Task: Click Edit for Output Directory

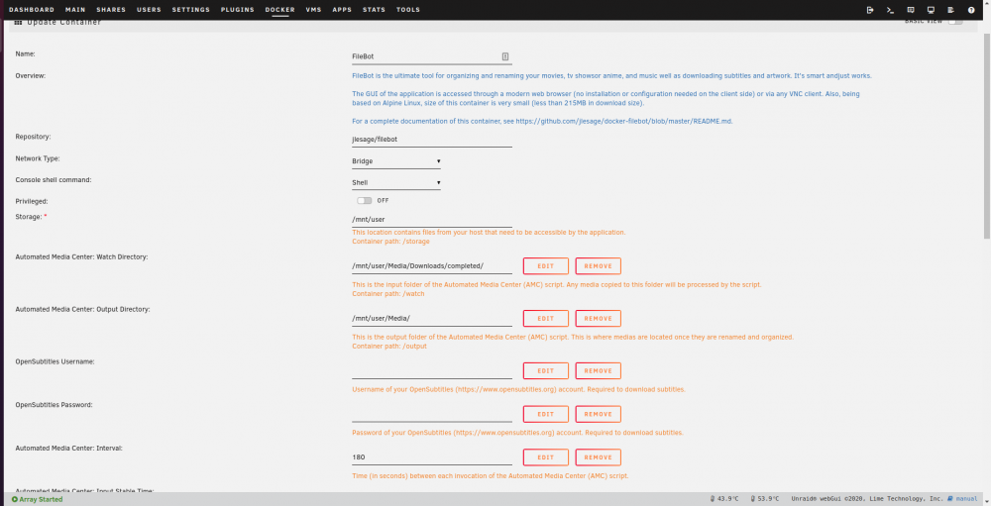Action: coord(545,319)
